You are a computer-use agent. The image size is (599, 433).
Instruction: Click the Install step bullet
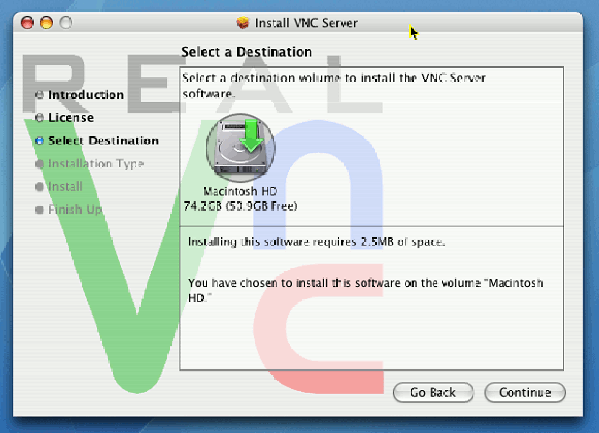[x=40, y=187]
